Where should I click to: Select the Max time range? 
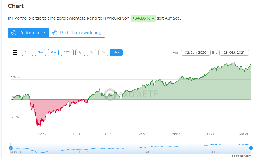[x=116, y=53]
